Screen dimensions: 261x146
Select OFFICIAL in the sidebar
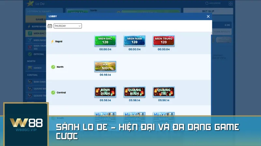tap(36, 54)
